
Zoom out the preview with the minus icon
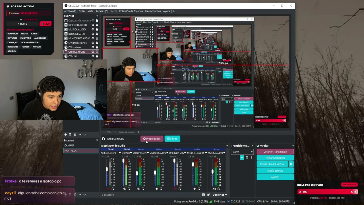coord(103,132)
